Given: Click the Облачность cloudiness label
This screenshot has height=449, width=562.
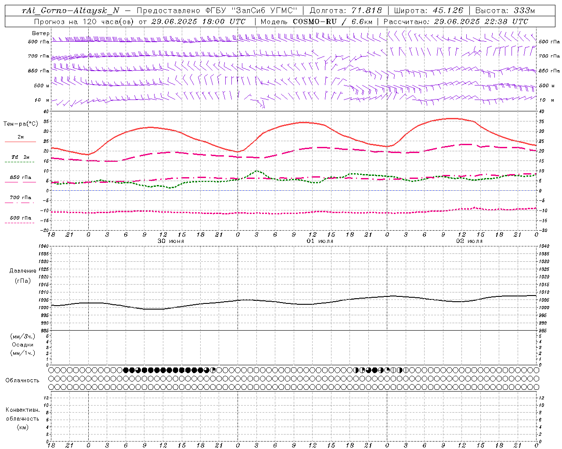Looking at the screenshot, I should 22,381.
